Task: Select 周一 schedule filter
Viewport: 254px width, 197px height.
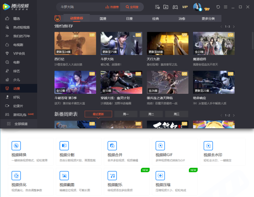Action: (126, 114)
